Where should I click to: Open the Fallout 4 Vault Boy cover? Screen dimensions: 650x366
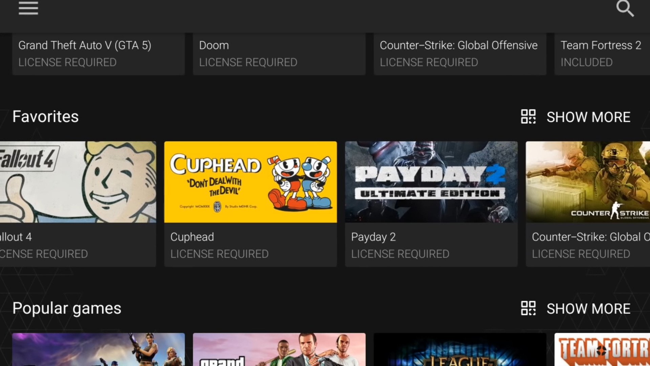(x=78, y=182)
